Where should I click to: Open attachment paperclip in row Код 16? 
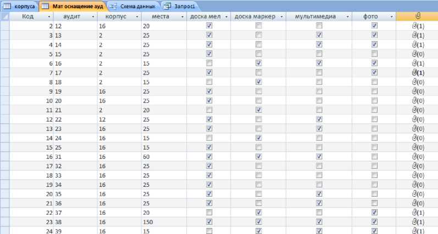[418, 157]
